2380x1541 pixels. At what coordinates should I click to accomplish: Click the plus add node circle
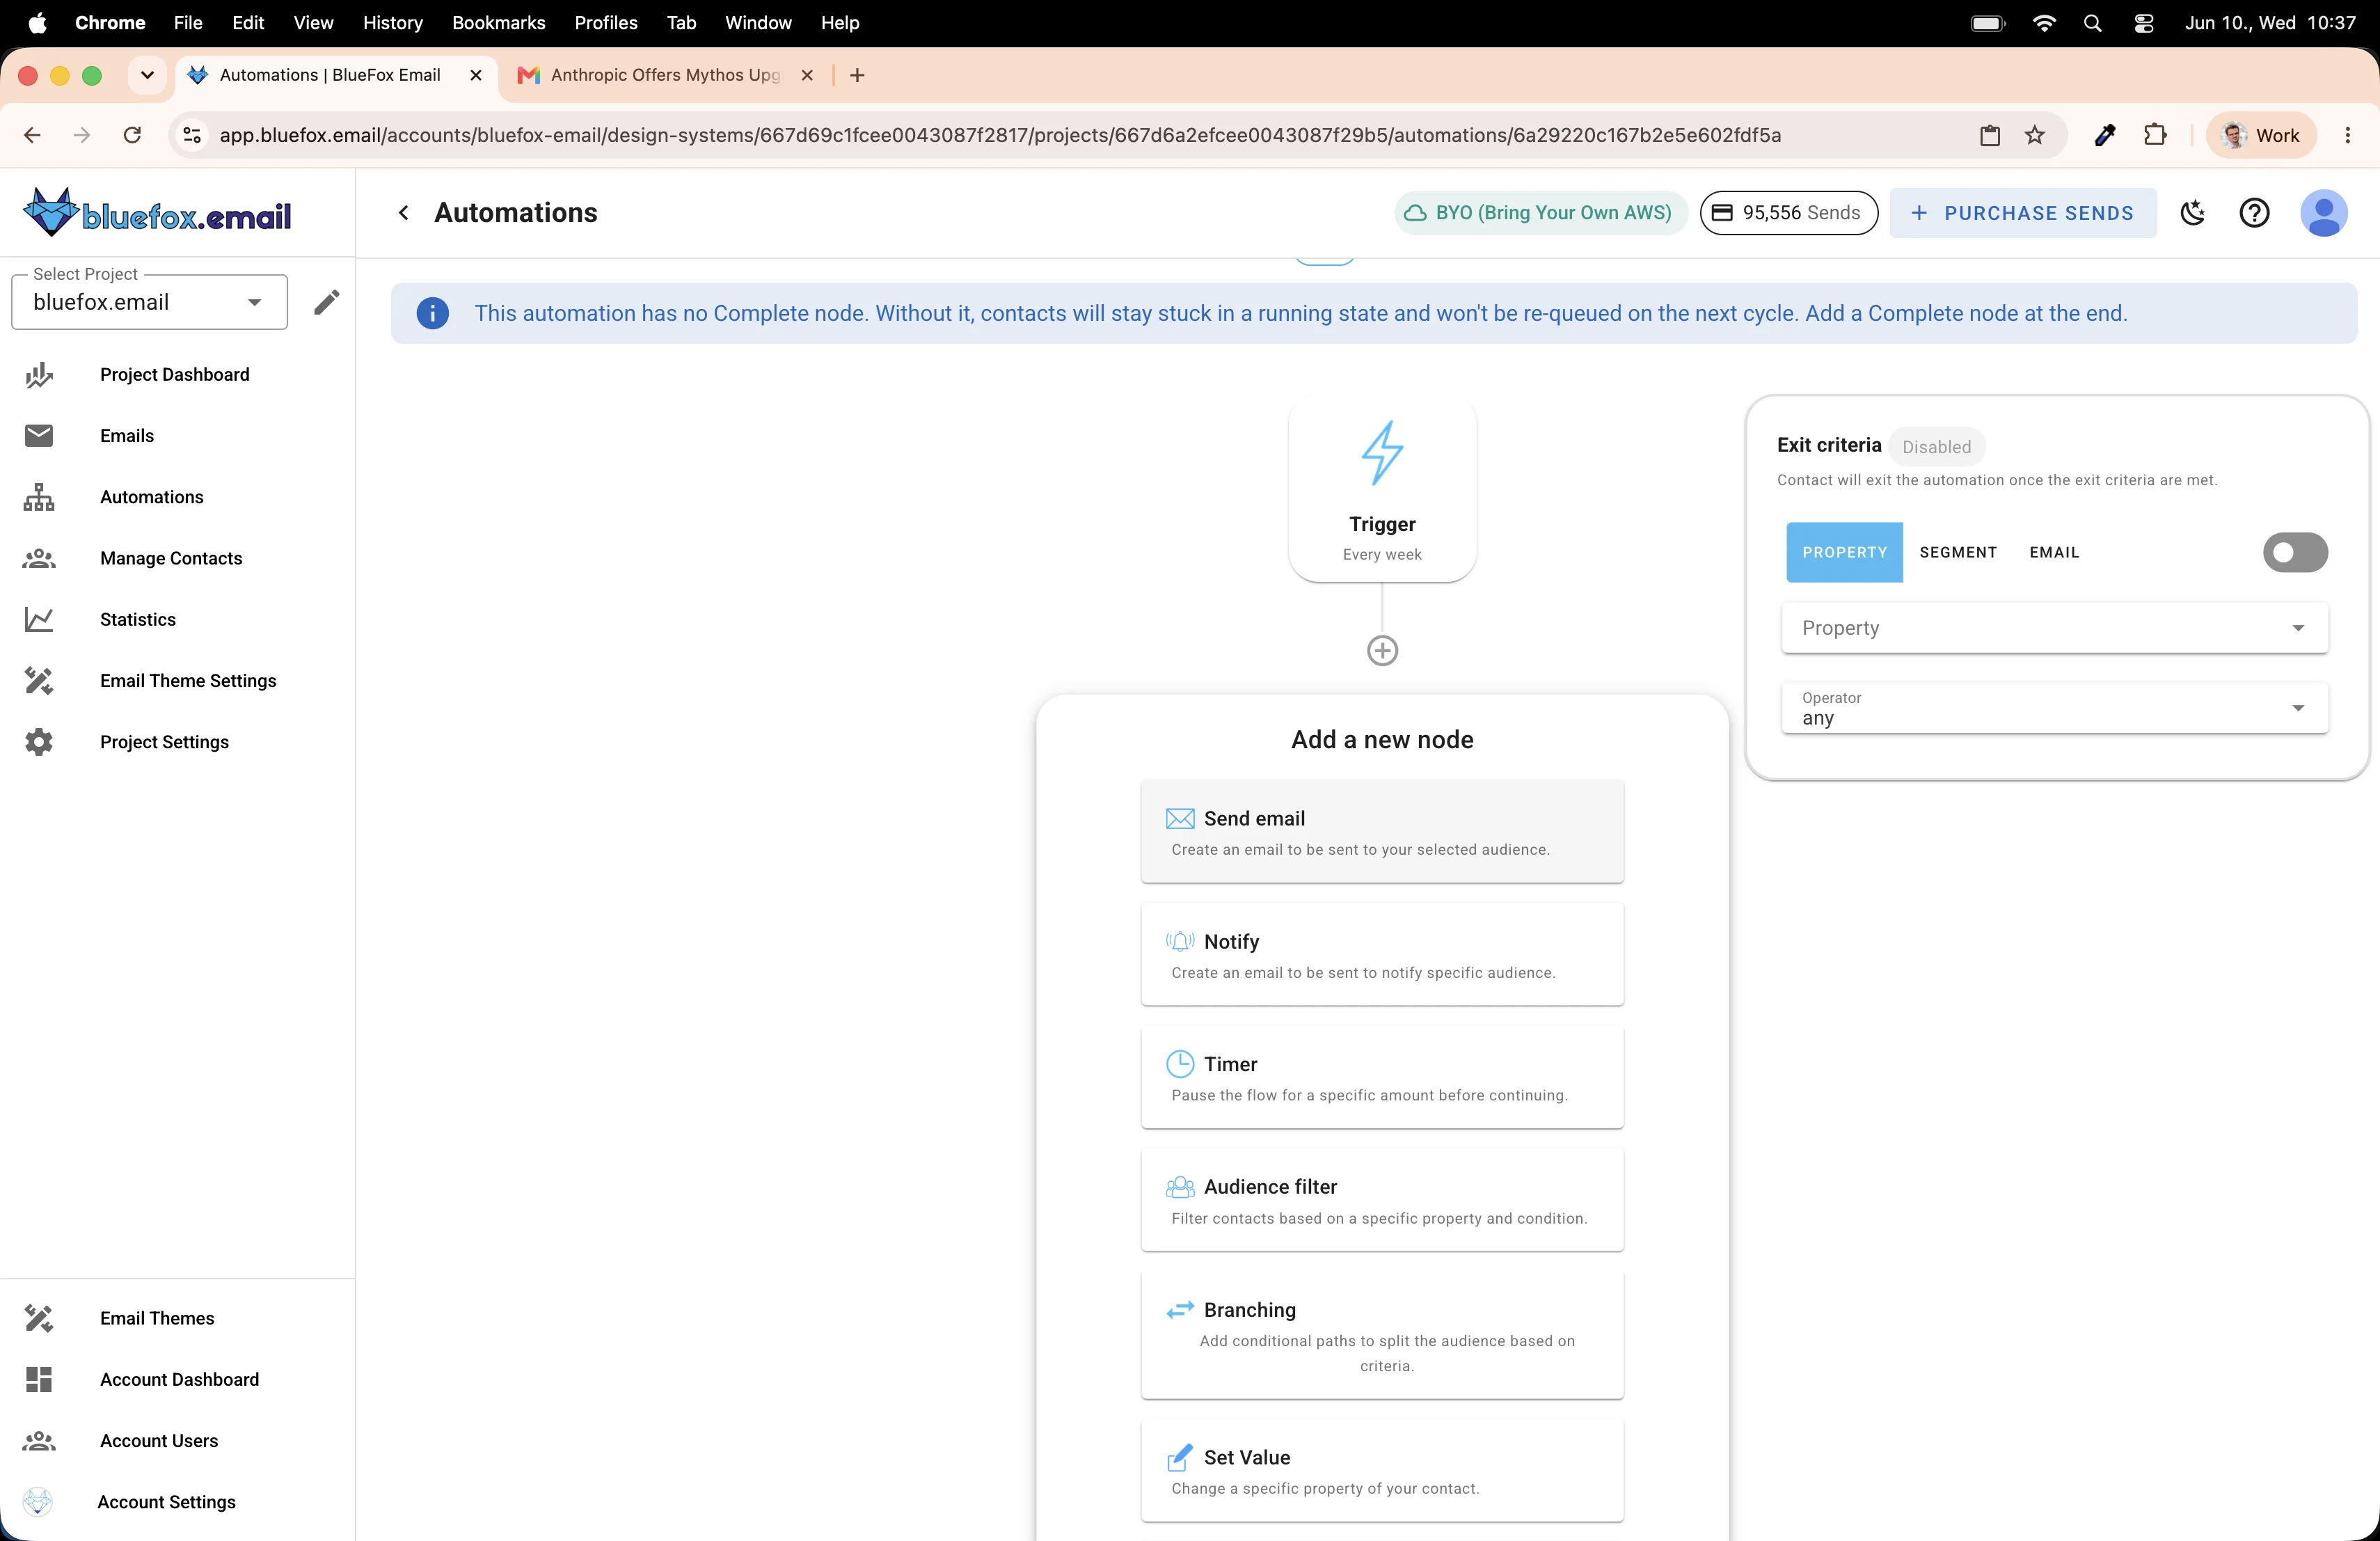point(1382,651)
